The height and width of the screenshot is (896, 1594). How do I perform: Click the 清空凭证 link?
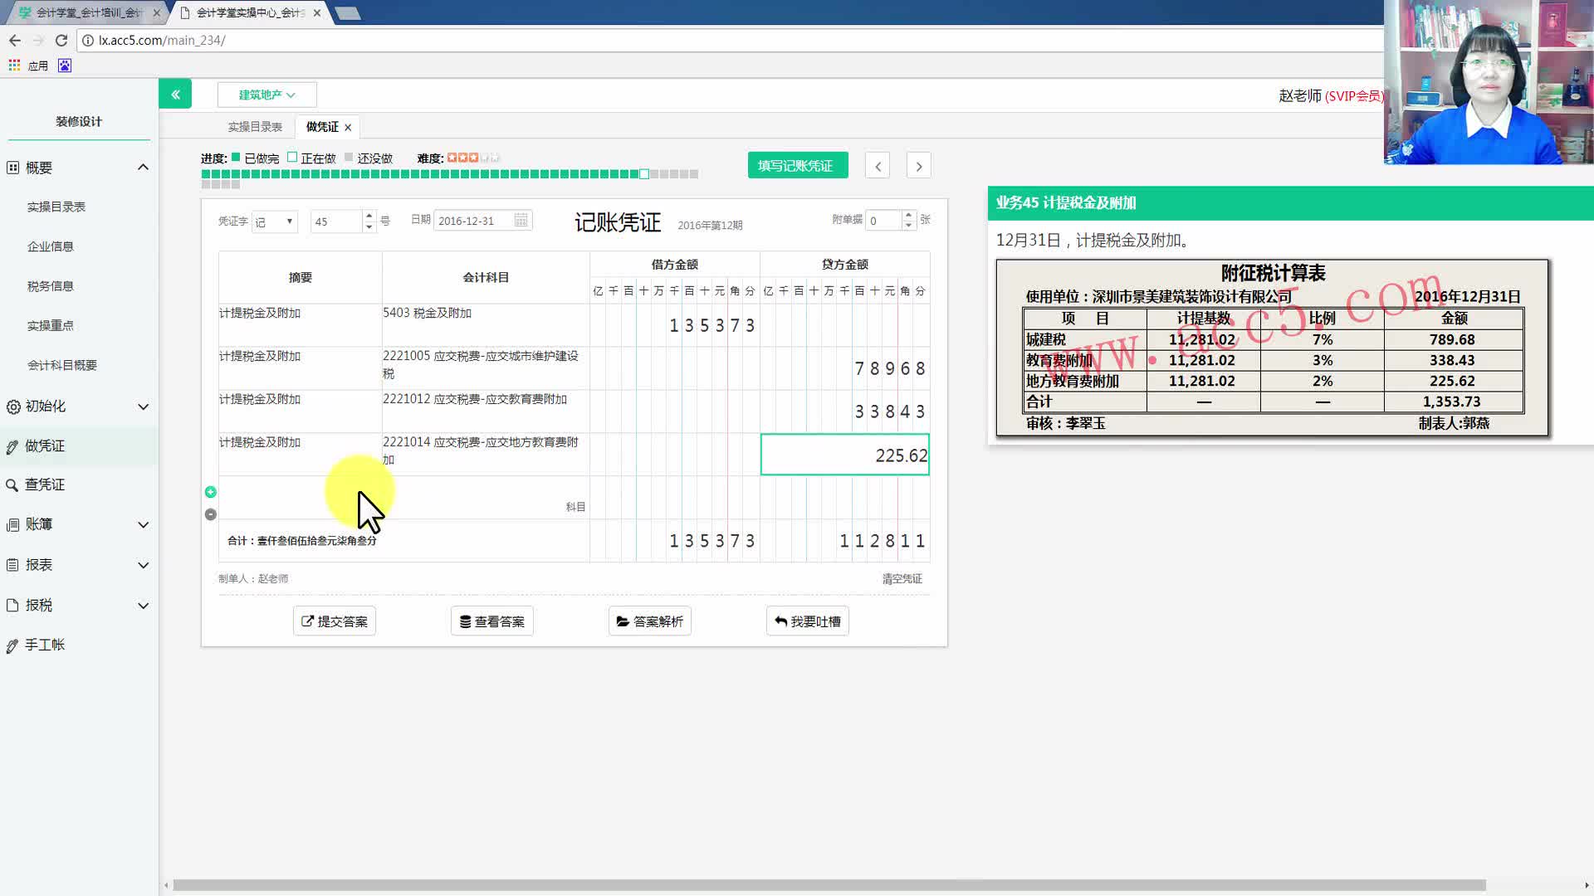[x=902, y=578]
